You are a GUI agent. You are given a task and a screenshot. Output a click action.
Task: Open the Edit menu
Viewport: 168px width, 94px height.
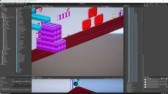click(3, 2)
